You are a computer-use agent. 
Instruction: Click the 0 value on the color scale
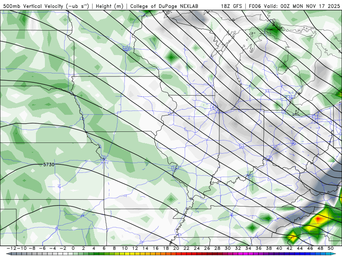coord(73,248)
